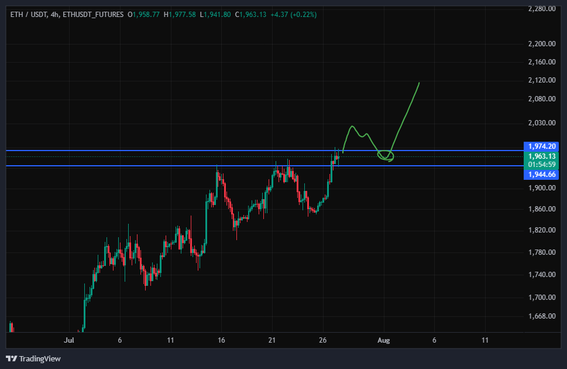The height and width of the screenshot is (369, 567).
Task: Click the lower blue horizontal line
Action: [264, 166]
